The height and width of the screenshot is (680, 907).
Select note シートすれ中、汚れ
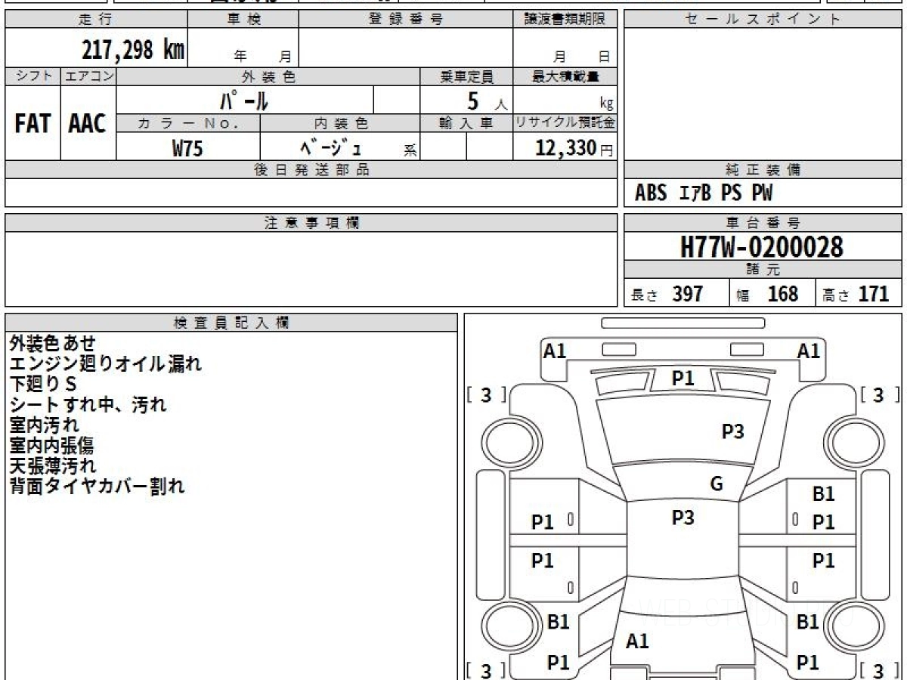click(88, 405)
